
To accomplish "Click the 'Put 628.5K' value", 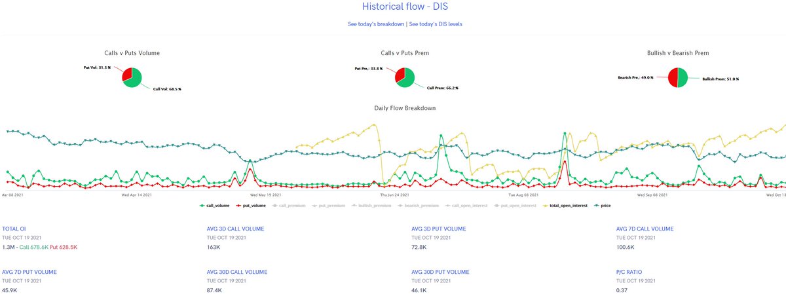I will point(64,247).
